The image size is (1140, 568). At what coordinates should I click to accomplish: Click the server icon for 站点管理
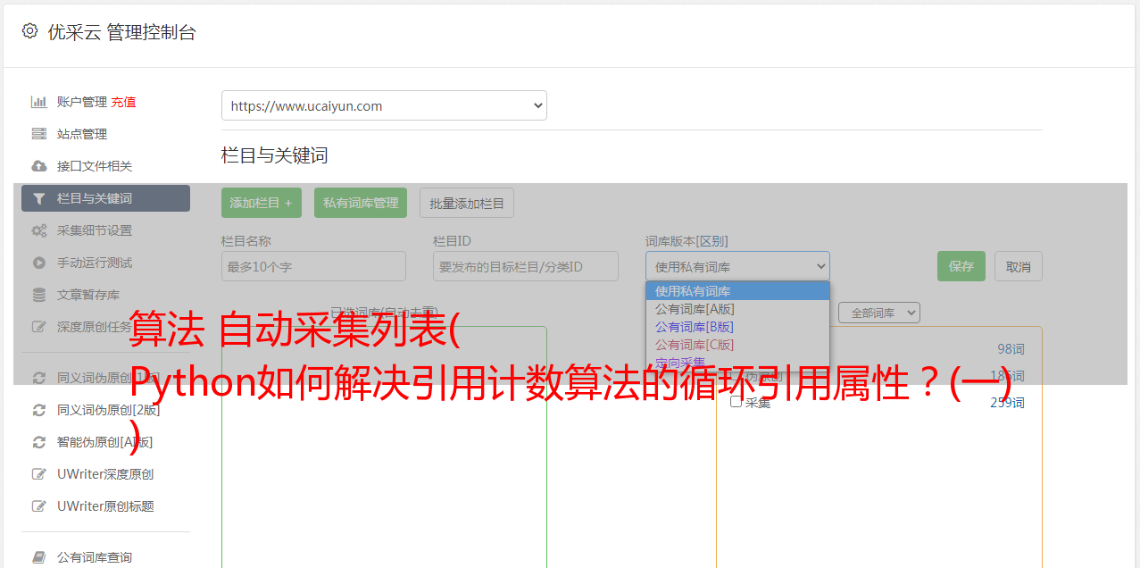pyautogui.click(x=38, y=134)
